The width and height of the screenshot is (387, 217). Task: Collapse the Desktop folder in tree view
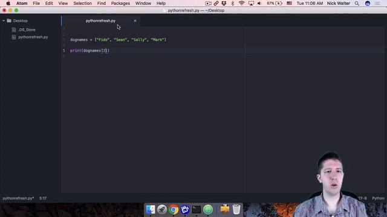point(4,21)
